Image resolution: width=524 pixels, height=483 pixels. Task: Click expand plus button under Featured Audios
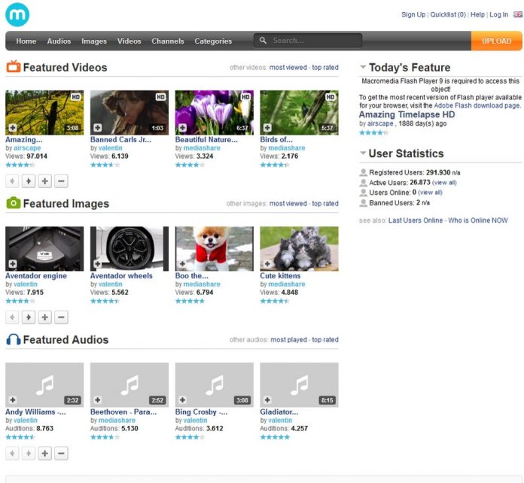click(45, 454)
